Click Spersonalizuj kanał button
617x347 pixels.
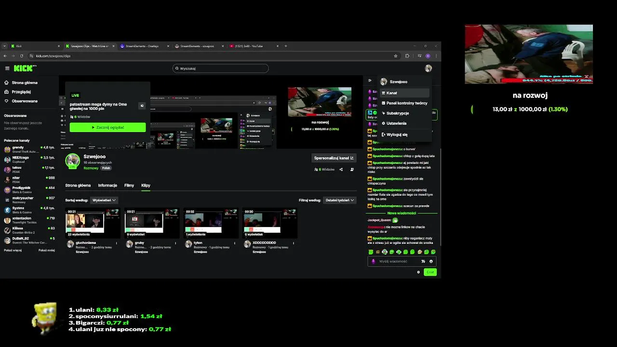(334, 158)
